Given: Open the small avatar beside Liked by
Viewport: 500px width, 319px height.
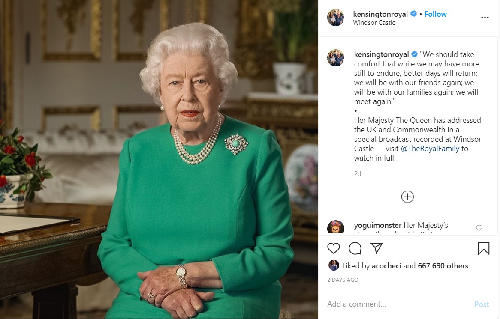Looking at the screenshot, I should click(334, 265).
